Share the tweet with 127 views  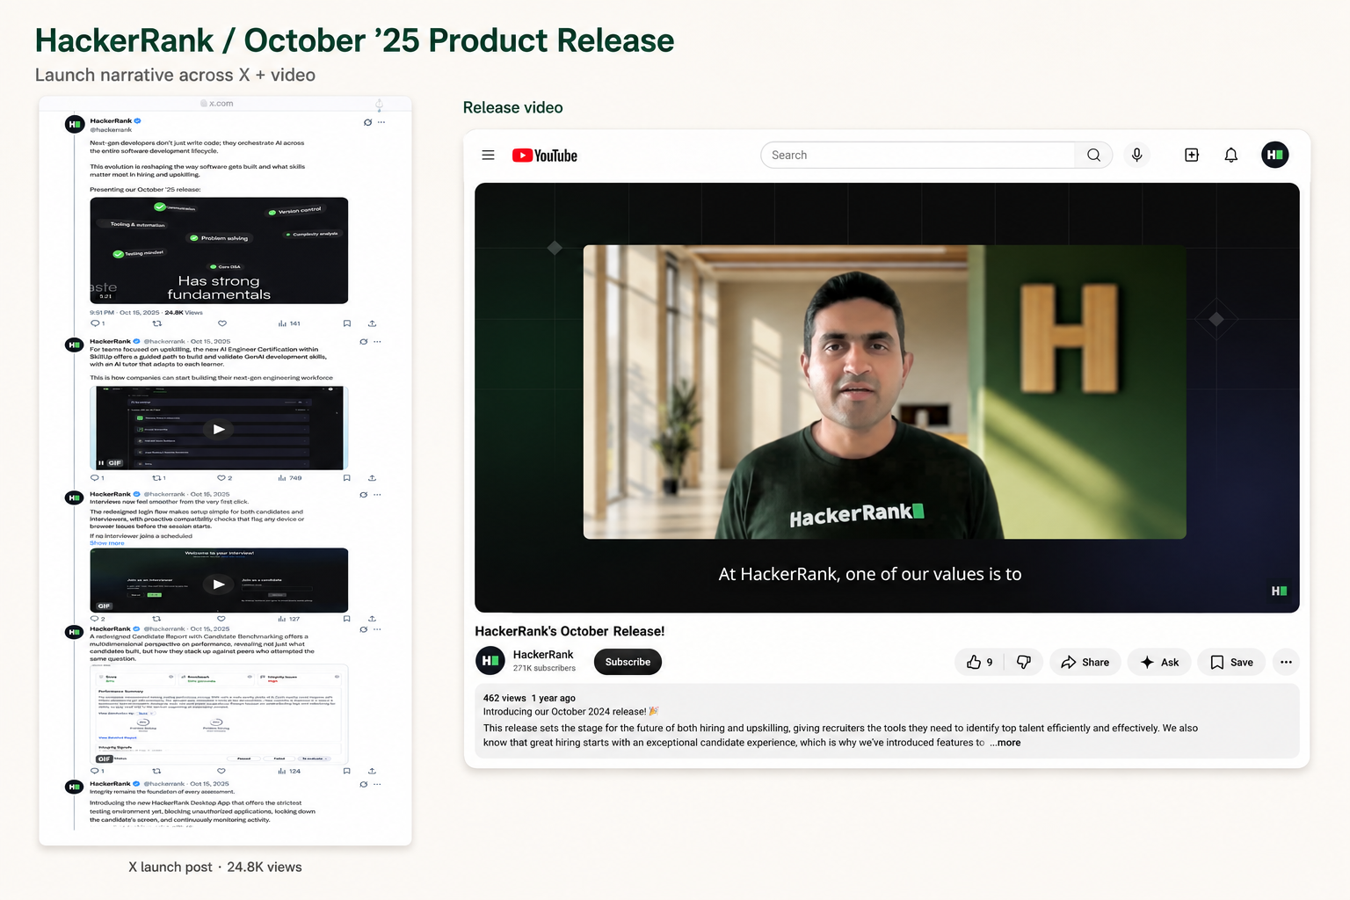click(372, 619)
